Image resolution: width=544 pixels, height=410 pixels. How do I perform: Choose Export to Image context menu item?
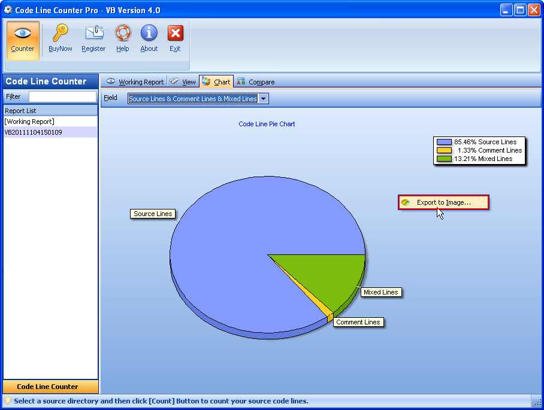tap(443, 202)
